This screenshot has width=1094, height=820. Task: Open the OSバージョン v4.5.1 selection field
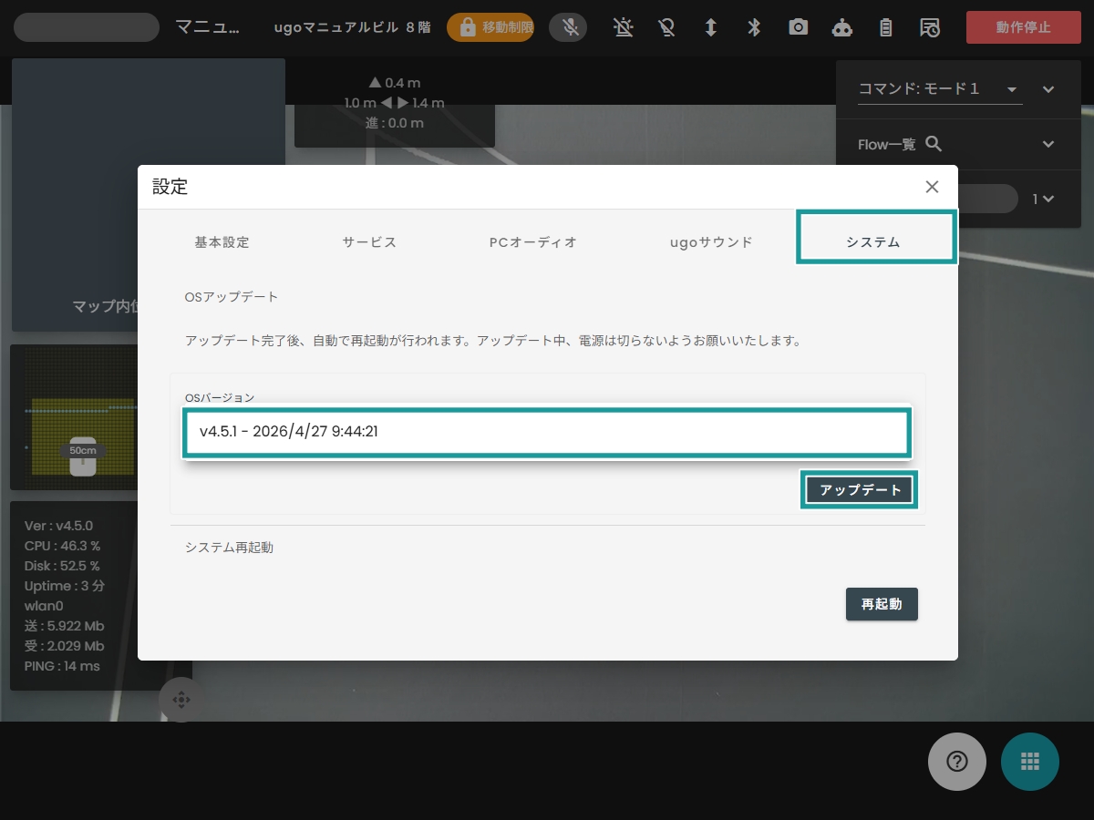548,432
